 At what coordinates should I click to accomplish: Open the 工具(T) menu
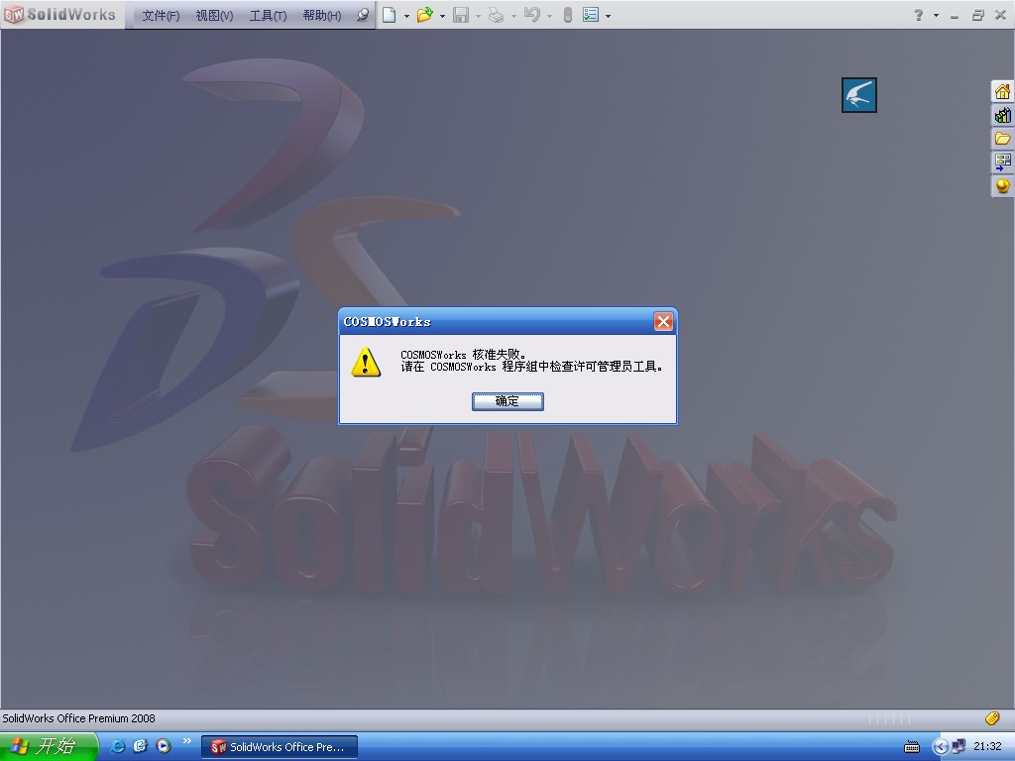(x=268, y=16)
